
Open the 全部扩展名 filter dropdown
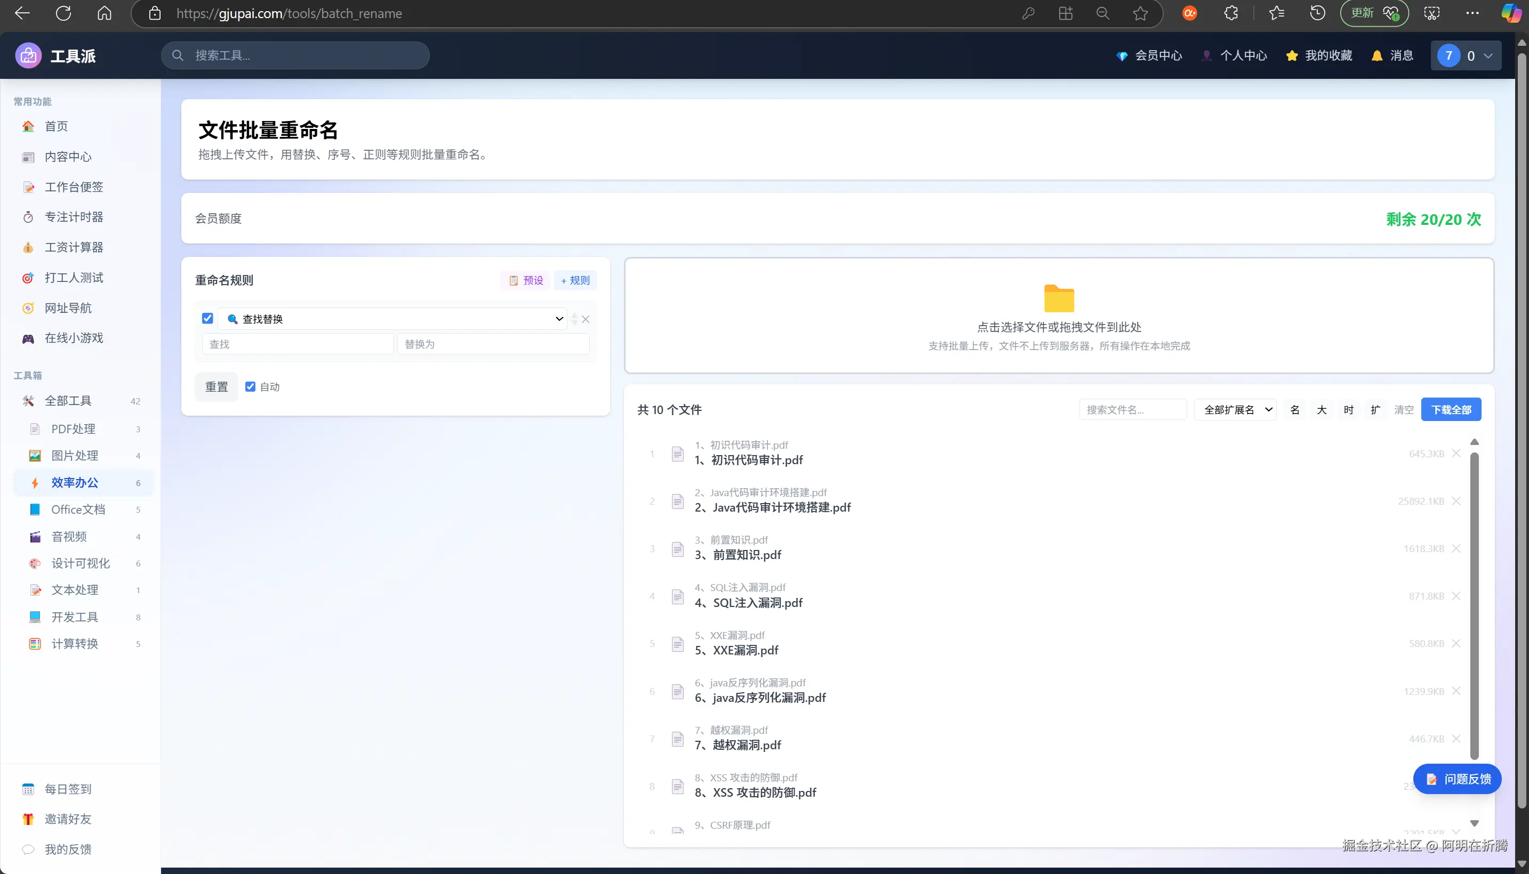pyautogui.click(x=1235, y=409)
